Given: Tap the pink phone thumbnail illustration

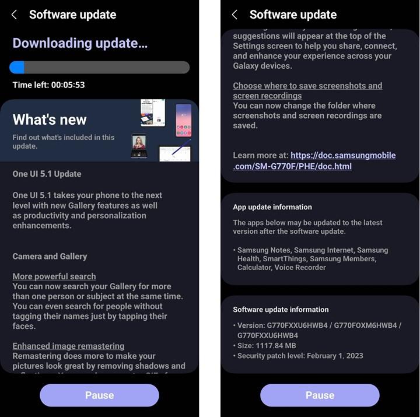Looking at the screenshot, I should (x=184, y=120).
